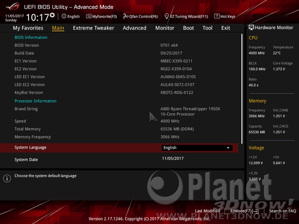The image size is (299, 224).
Task: Select the System Language row
Action: point(119,148)
